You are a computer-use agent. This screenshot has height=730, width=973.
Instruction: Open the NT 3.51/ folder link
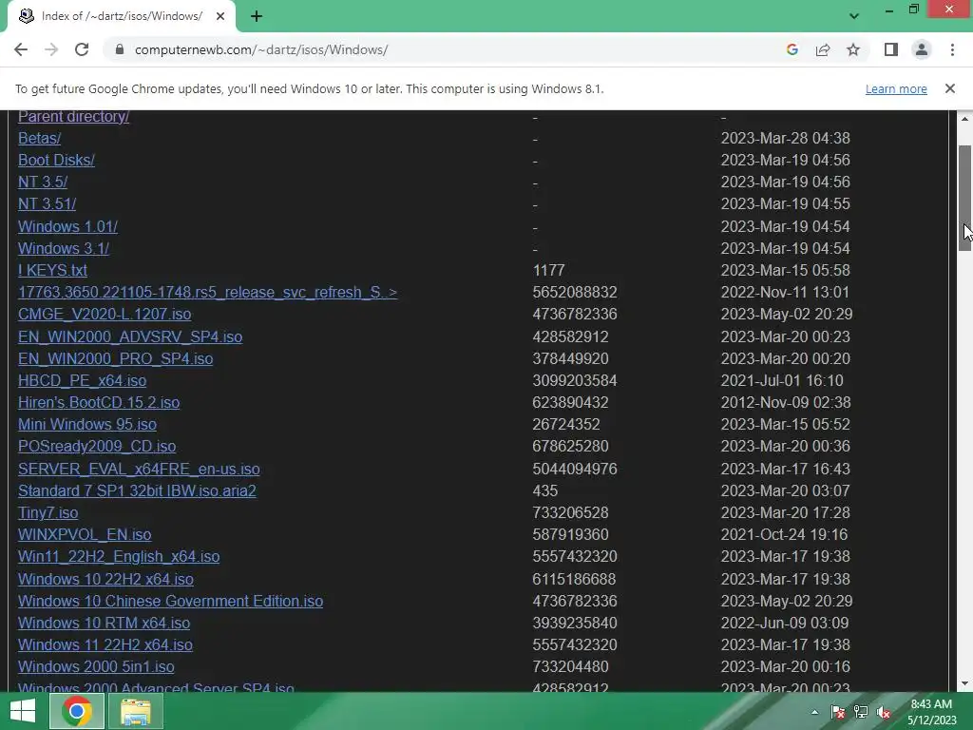pyautogui.click(x=48, y=203)
